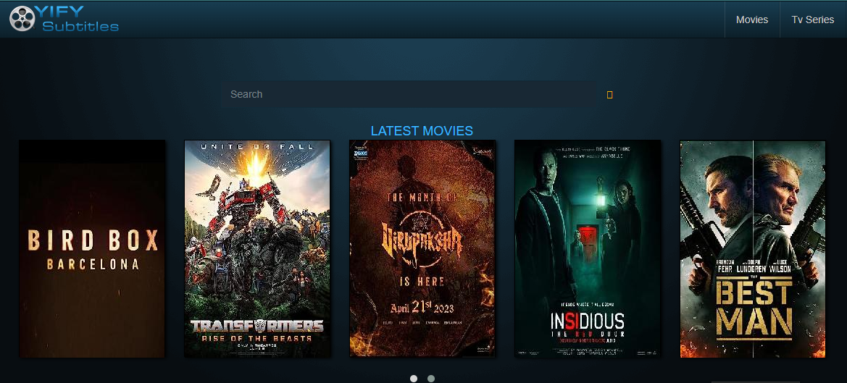Click the film reel logo icon
Image resolution: width=847 pixels, height=383 pixels.
(x=22, y=19)
